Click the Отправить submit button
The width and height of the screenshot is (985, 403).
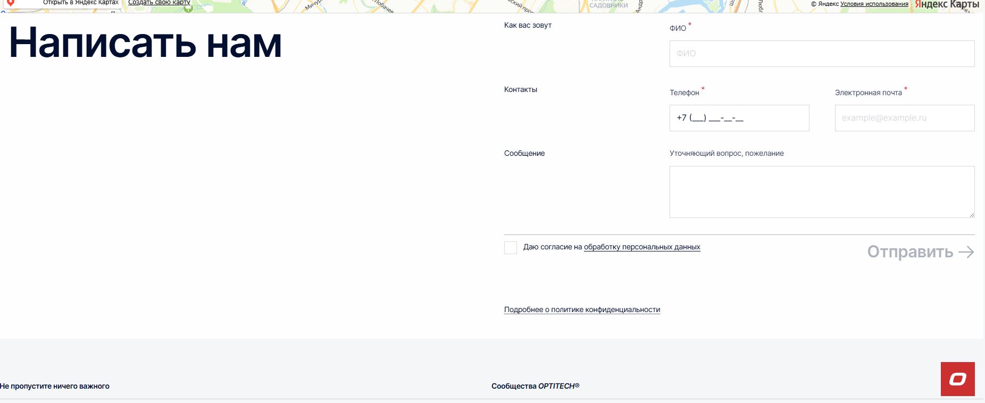(921, 252)
